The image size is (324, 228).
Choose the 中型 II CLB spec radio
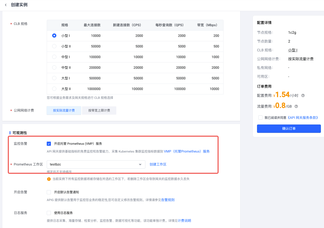click(54, 67)
